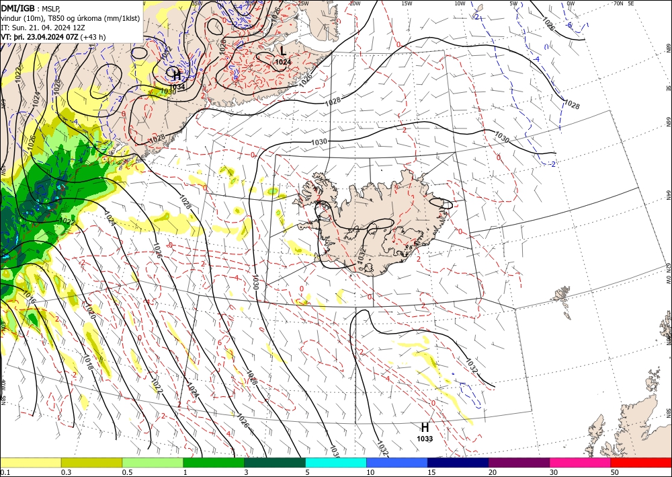This screenshot has width=672, height=477.
Task: Click the legend value "0.3"
Action: point(66,472)
